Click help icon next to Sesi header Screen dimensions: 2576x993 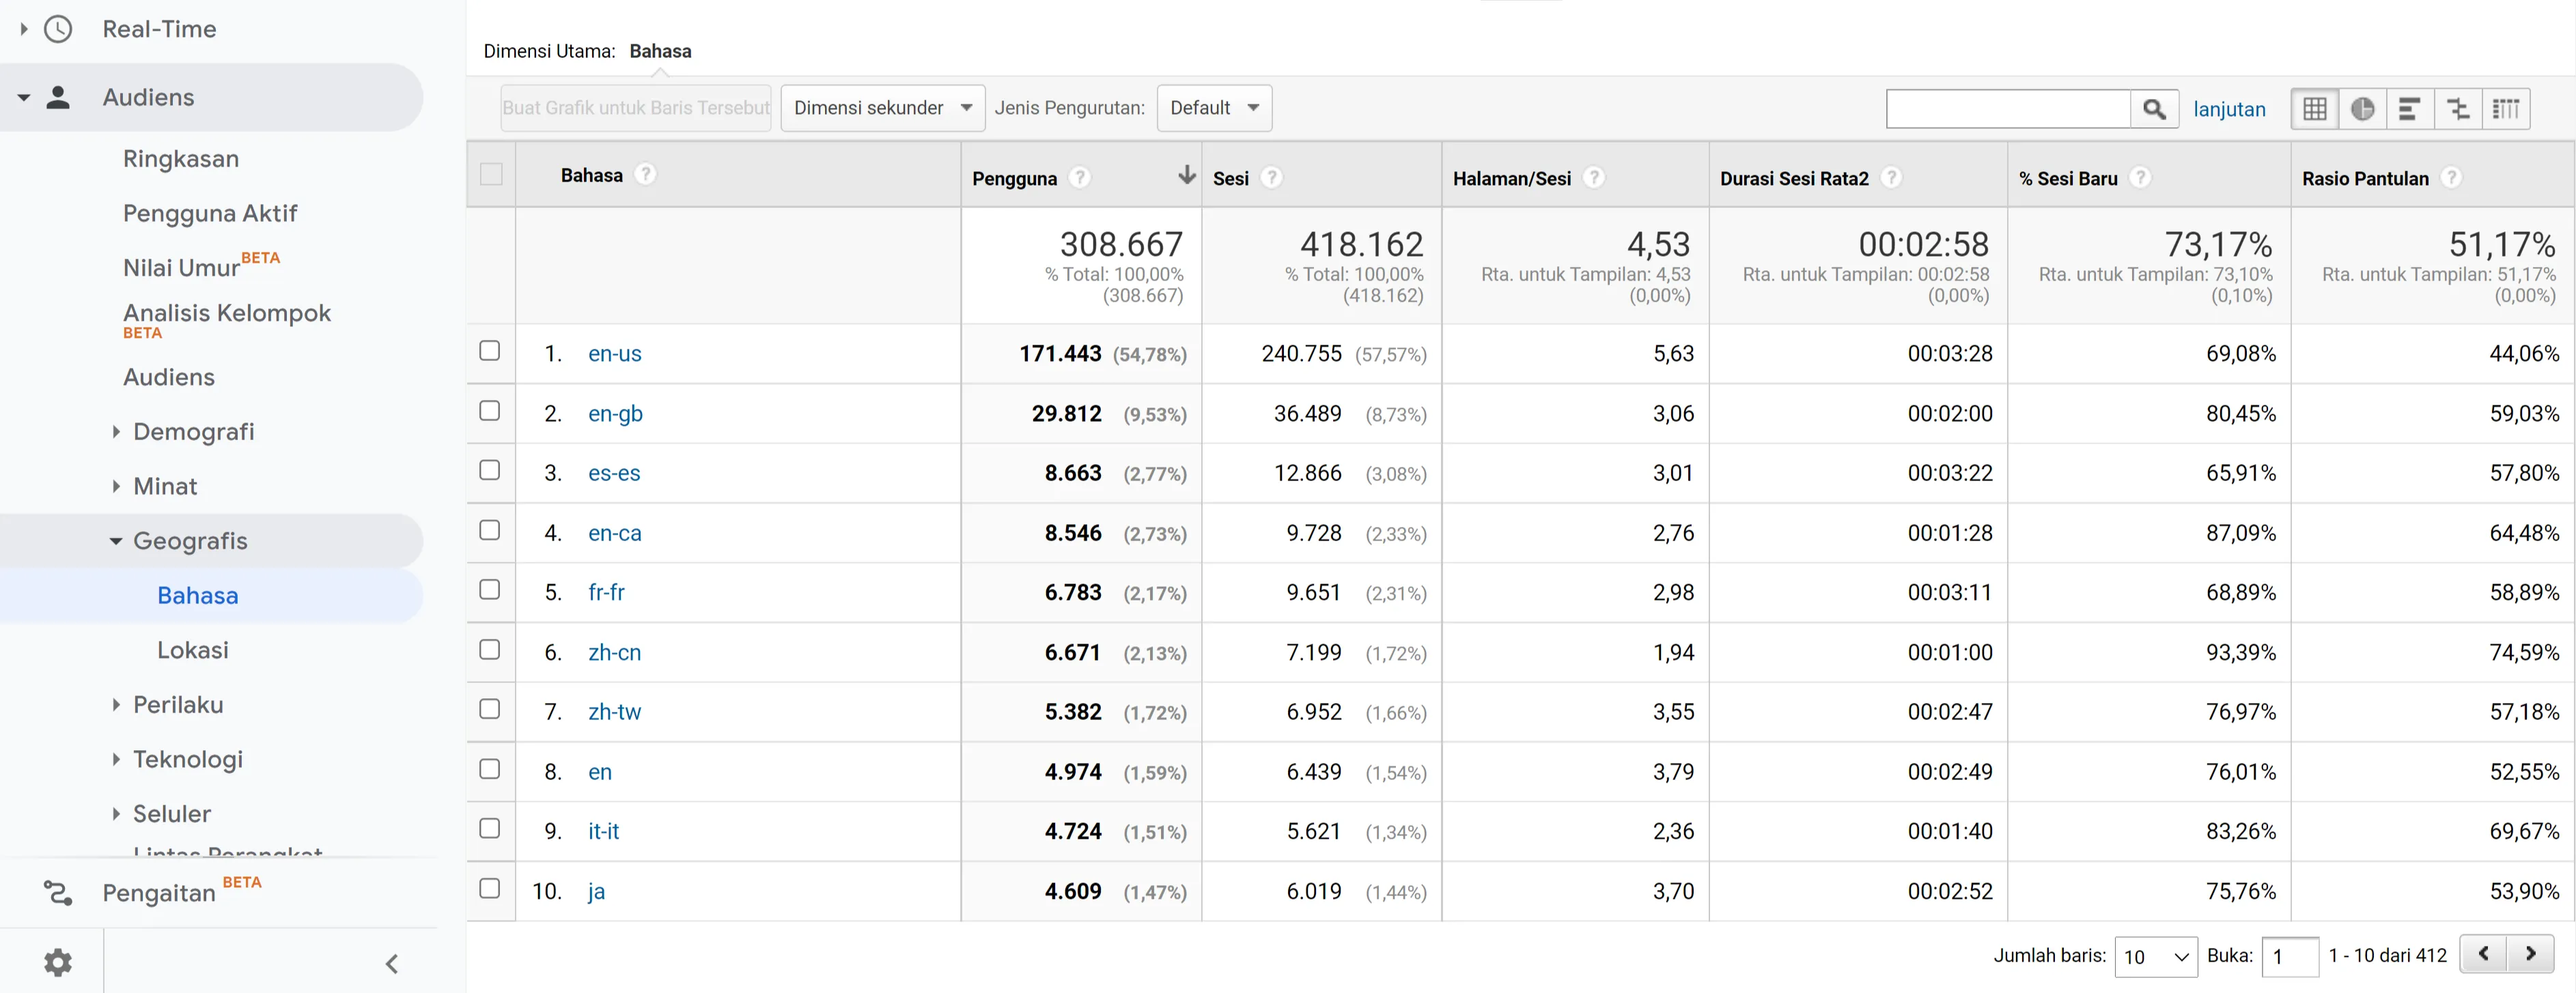pos(1271,177)
